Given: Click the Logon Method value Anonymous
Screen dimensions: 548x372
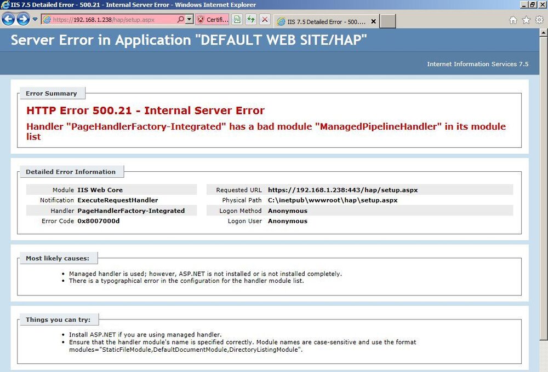Looking at the screenshot, I should click(x=288, y=211).
